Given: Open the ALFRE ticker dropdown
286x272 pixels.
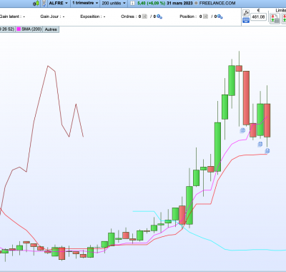Looking at the screenshot, I should click(59, 3).
